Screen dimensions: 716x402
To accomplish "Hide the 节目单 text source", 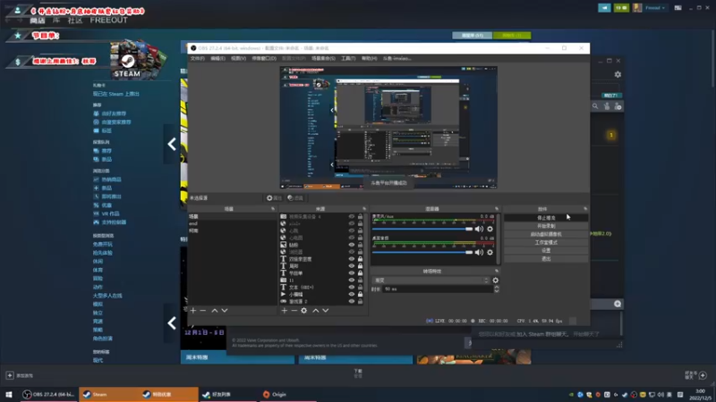I will coord(352,273).
